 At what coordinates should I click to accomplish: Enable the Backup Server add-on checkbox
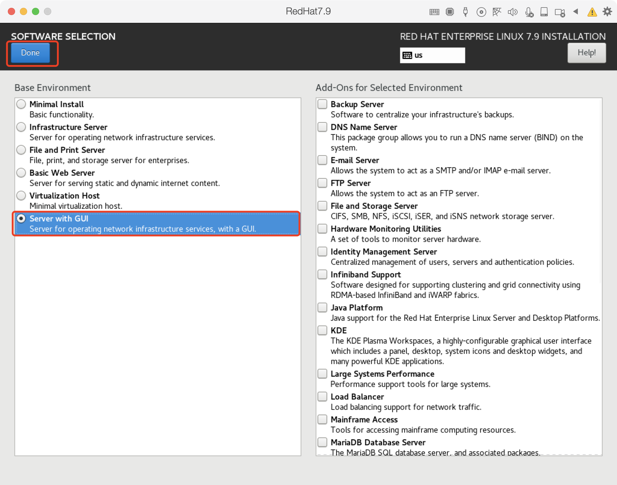coord(322,104)
